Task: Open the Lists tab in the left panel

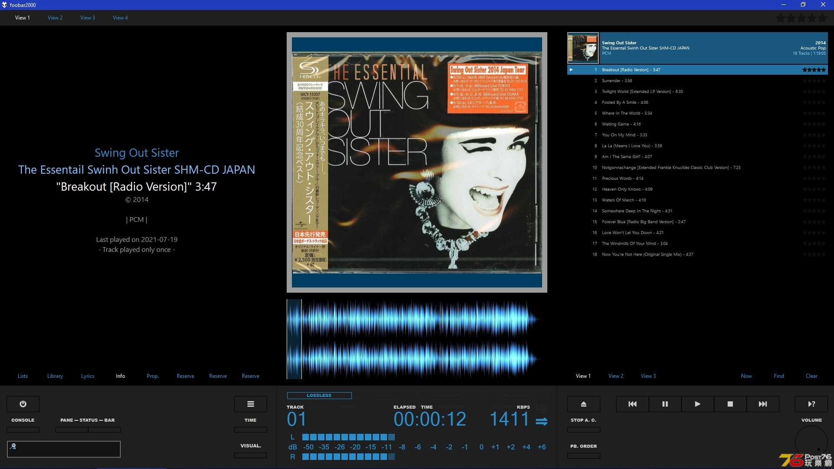Action: [23, 376]
